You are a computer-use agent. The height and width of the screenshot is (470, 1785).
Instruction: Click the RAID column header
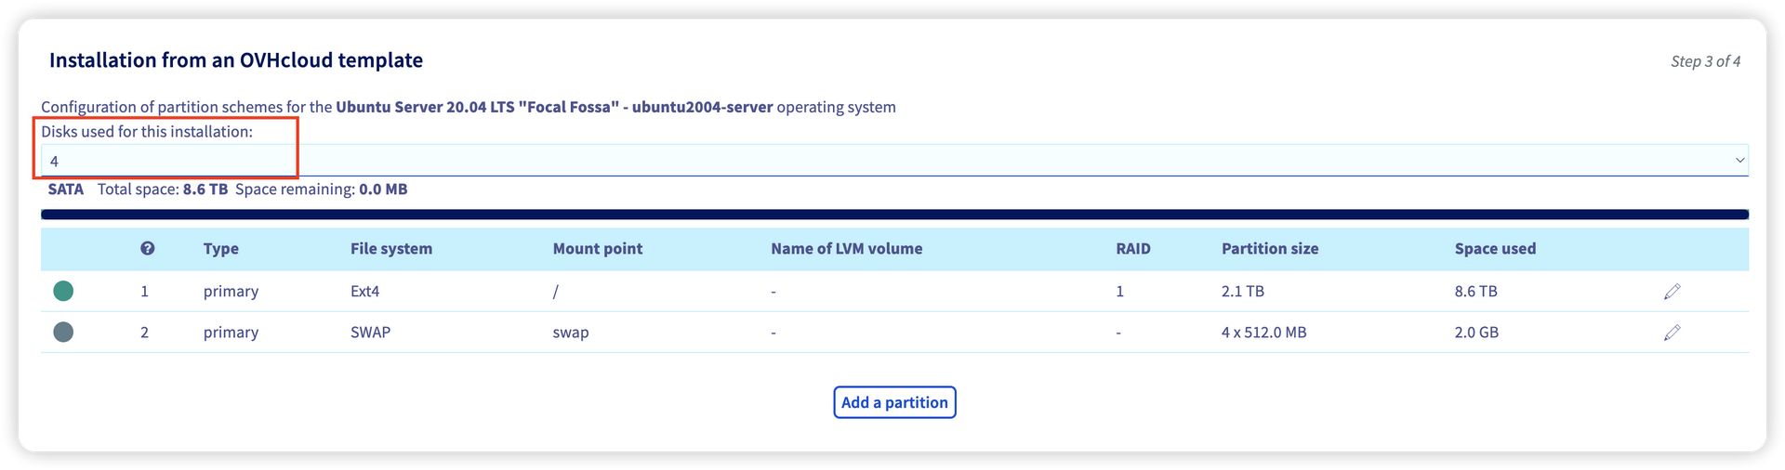(x=1132, y=249)
